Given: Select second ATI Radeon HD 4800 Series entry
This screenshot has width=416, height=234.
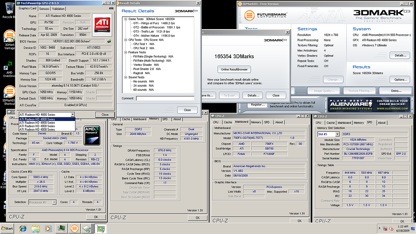Looking at the screenshot, I should pyautogui.click(x=37, y=123).
